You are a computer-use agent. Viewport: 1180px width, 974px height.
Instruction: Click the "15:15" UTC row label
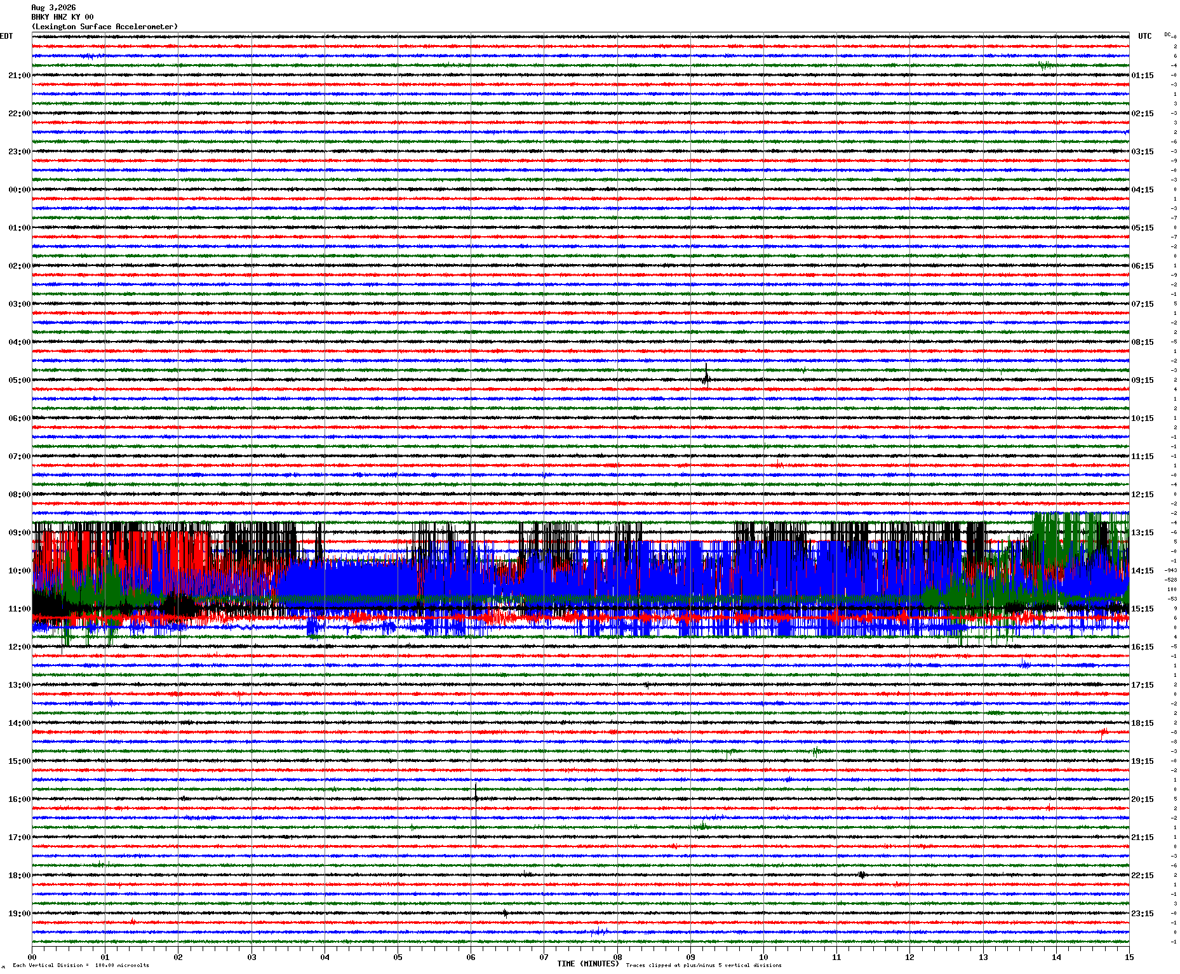click(1143, 609)
